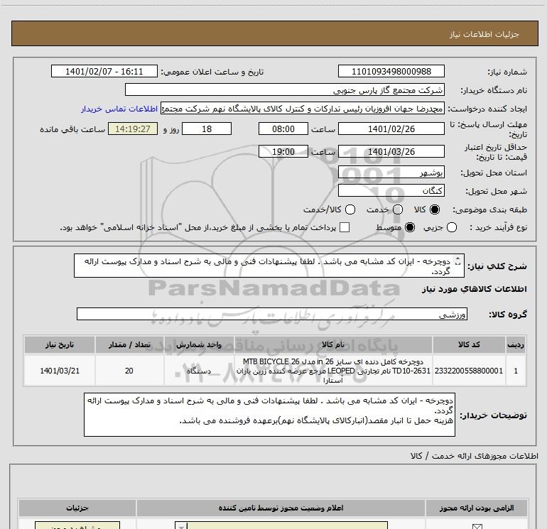Click the price validity date 1401/03/26
This screenshot has height=529, width=547.
391,152
